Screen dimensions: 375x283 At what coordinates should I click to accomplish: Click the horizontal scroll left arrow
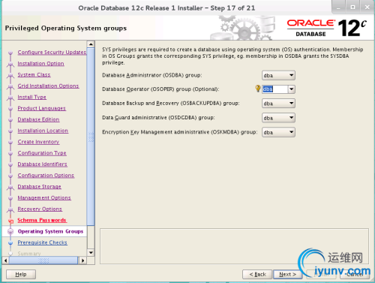[5, 260]
